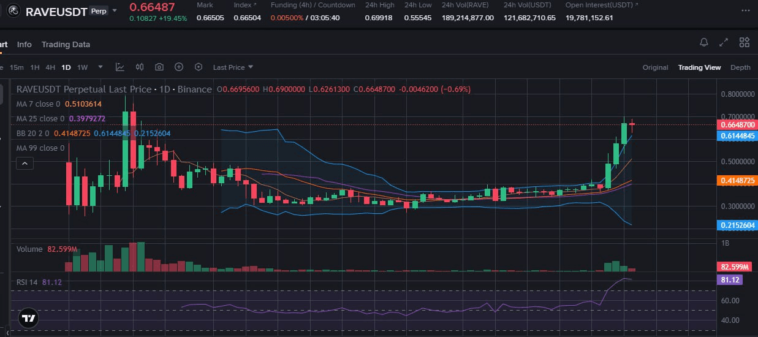The width and height of the screenshot is (758, 337).
Task: Click the last price 0.66487 header
Action: click(151, 7)
